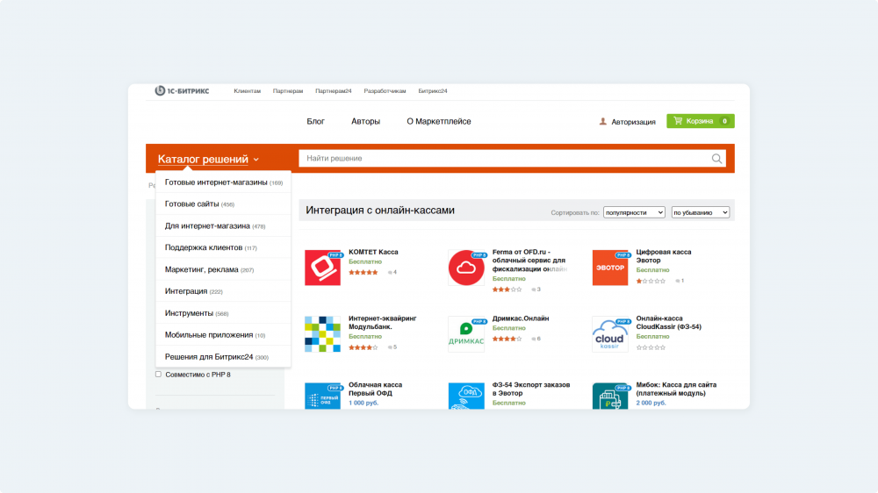Select Решения для Битрикс24 category
The height and width of the screenshot is (493, 878).
coord(223,357)
